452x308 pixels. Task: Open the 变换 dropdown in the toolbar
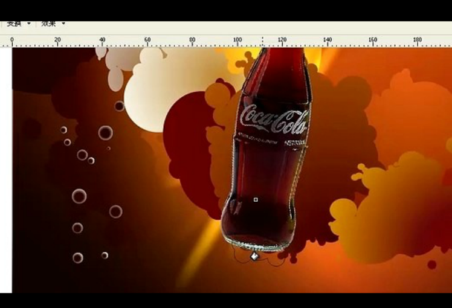18,24
